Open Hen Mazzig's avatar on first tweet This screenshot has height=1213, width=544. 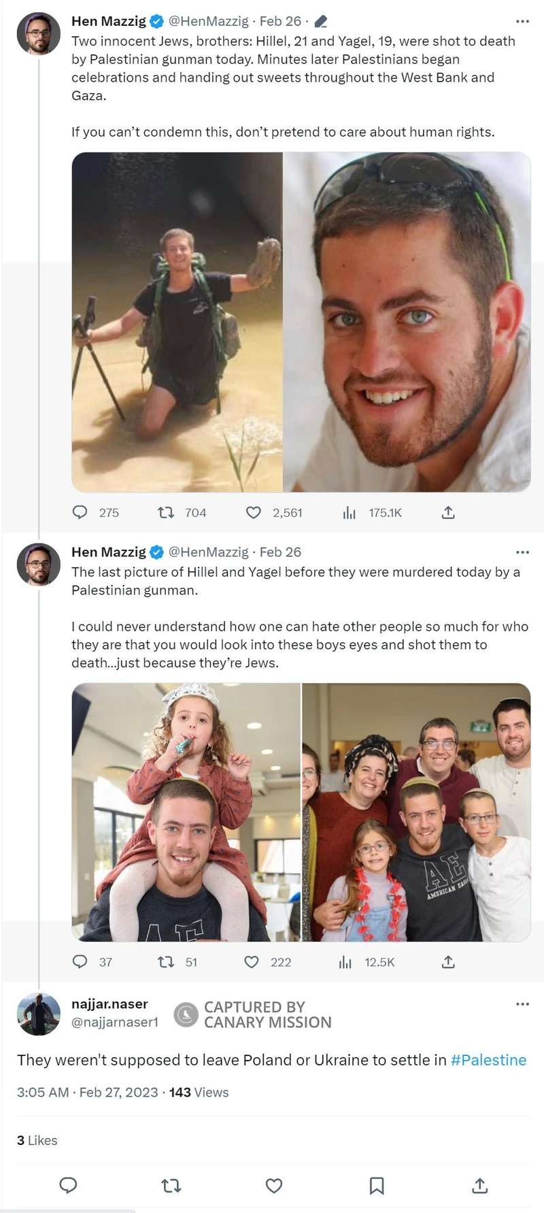click(x=39, y=33)
